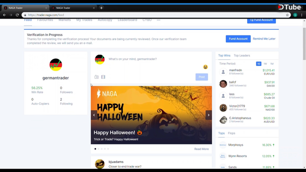Go to previous banner slide arrow
The image size is (306, 172).
94,115
